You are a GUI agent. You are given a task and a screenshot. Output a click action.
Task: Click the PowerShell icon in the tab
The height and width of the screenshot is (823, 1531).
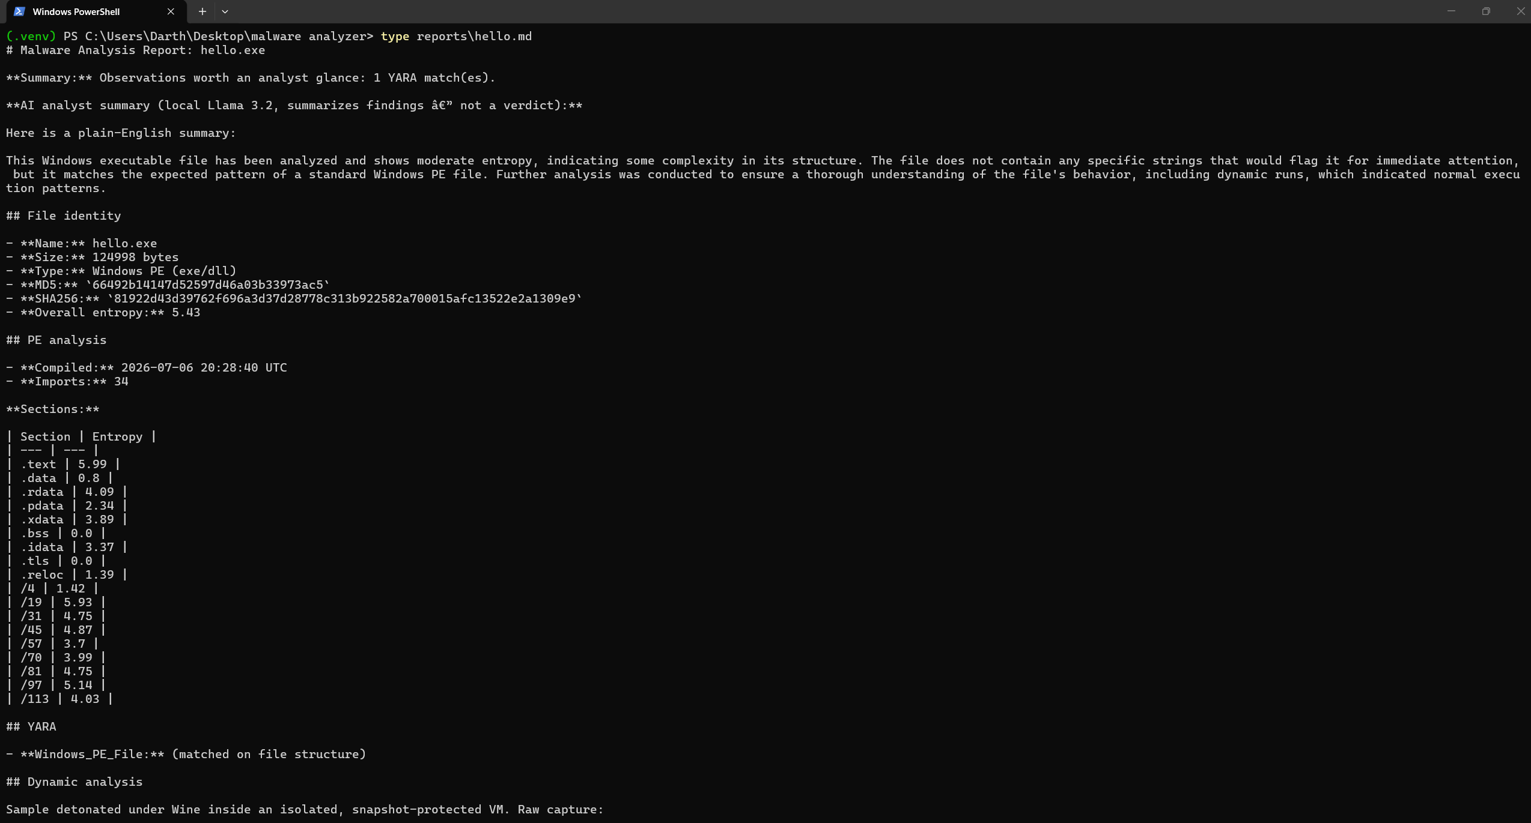(19, 11)
